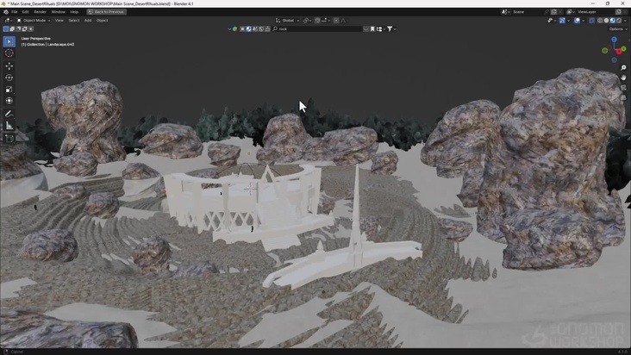Switch to rendered viewport shading
The image size is (631, 355).
pos(619,20)
